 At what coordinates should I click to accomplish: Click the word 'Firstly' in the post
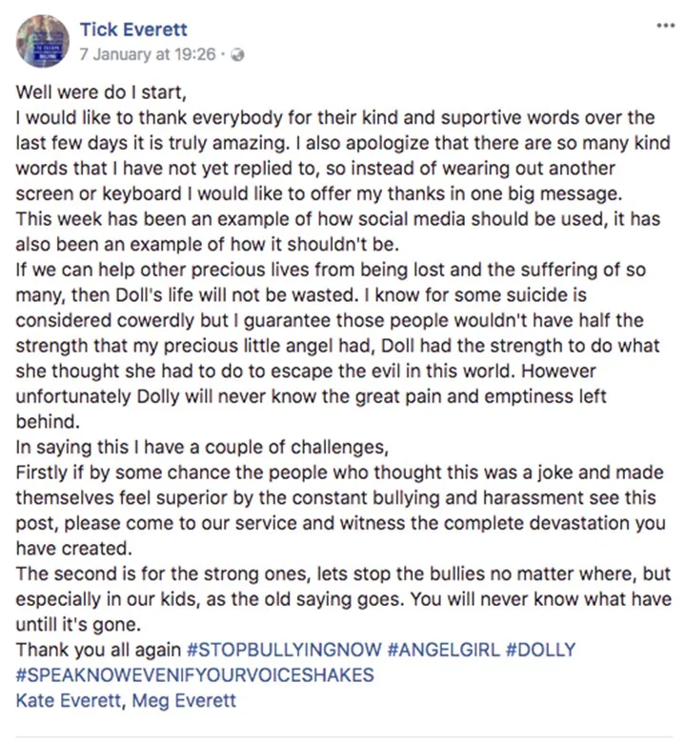[x=41, y=472]
